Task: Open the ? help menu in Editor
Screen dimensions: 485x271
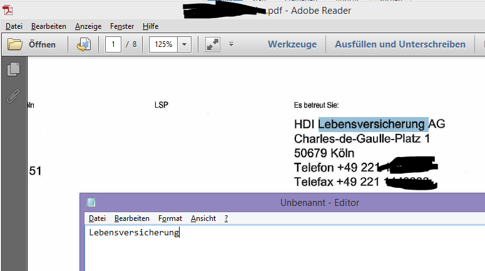Action: pyautogui.click(x=226, y=218)
